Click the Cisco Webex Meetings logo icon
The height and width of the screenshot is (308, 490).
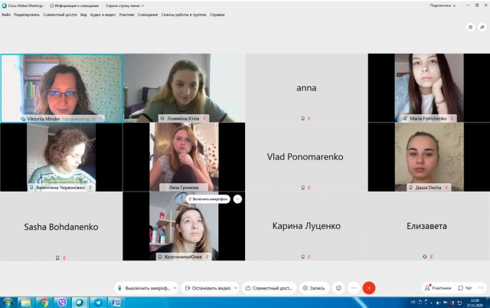[x=4, y=5]
